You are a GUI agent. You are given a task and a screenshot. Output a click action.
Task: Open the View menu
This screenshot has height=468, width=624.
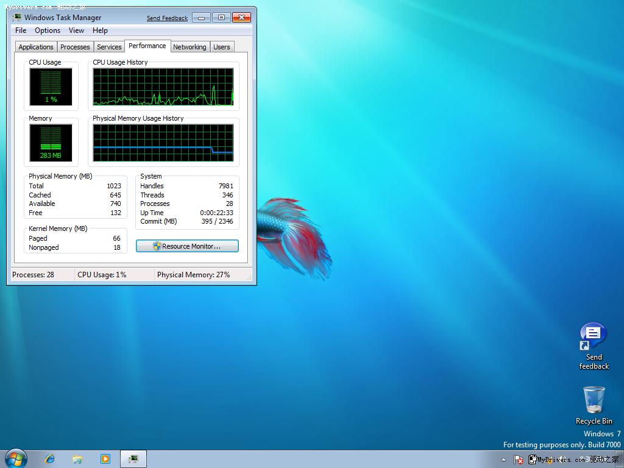coord(76,30)
